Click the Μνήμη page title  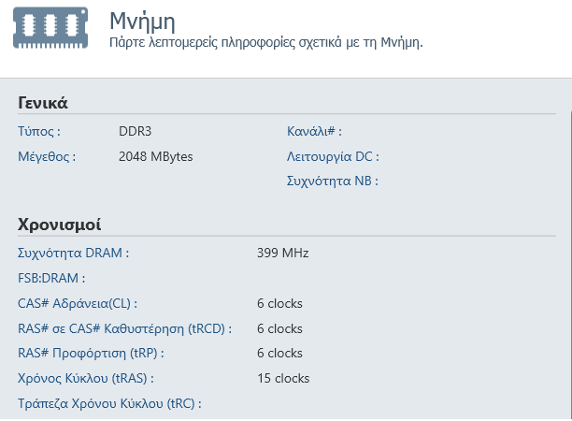[x=142, y=22]
